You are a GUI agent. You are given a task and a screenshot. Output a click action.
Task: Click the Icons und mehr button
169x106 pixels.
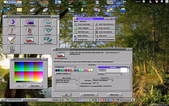point(83,24)
